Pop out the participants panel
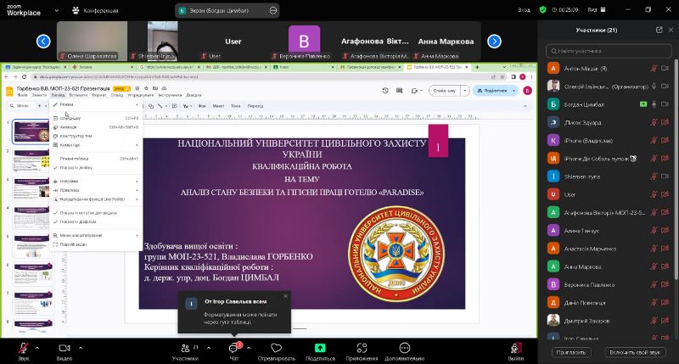Viewport: 679px width, 364px height. pyautogui.click(x=659, y=30)
